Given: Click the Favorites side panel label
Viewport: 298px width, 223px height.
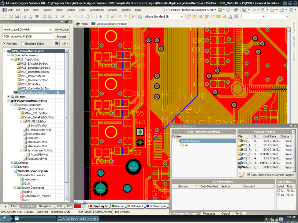Looking at the screenshot, I should pos(294,27).
